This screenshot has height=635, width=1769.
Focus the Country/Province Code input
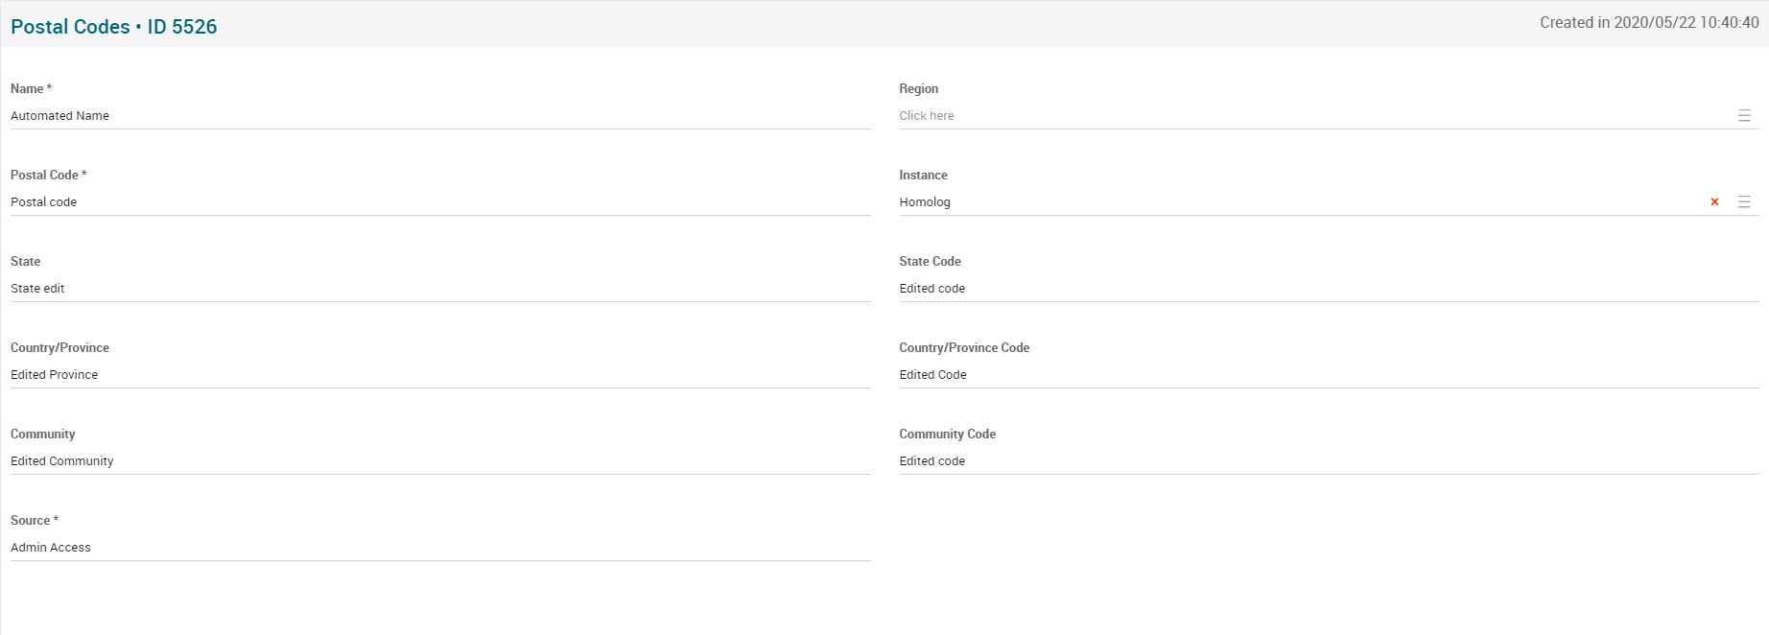[1328, 375]
